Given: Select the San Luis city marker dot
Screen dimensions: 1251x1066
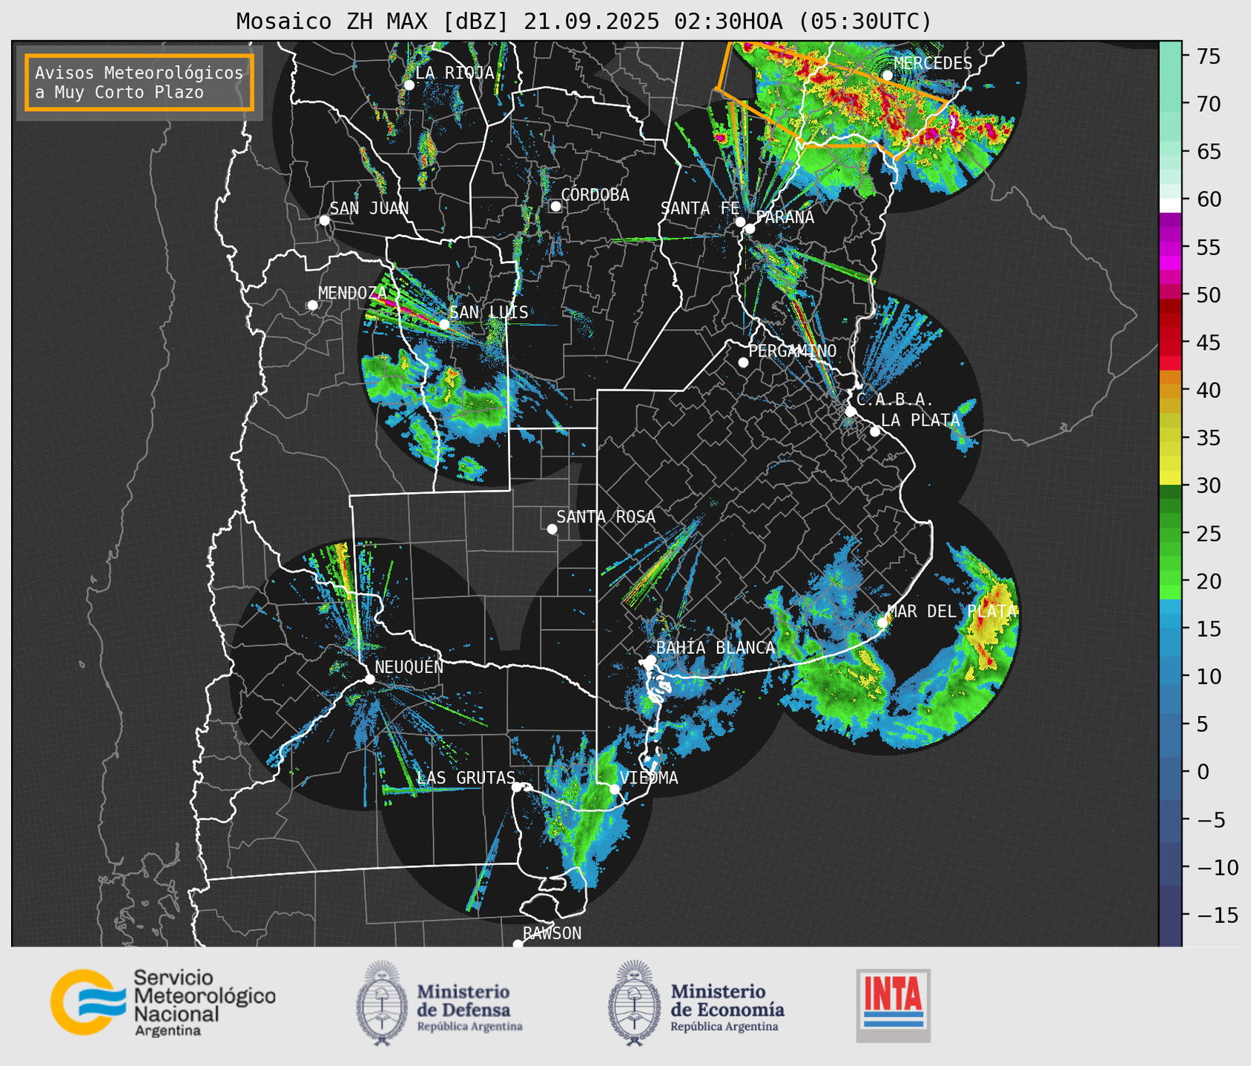Looking at the screenshot, I should 443,324.
